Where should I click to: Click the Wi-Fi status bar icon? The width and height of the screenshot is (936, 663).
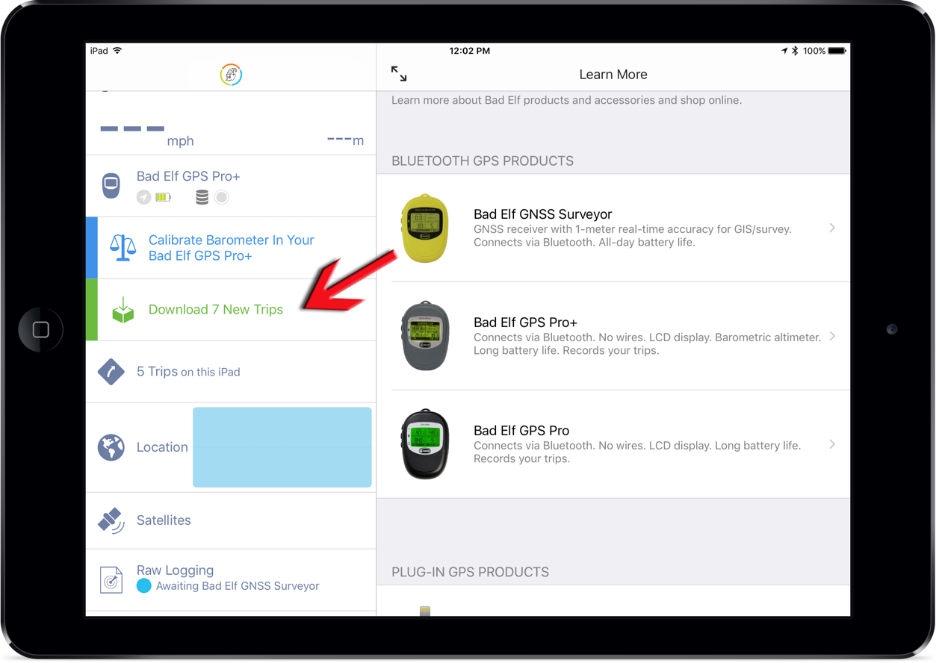tap(117, 51)
